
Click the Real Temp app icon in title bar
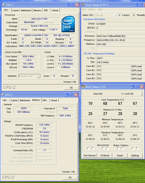83,87
